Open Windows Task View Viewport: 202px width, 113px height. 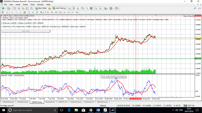click(x=61, y=110)
